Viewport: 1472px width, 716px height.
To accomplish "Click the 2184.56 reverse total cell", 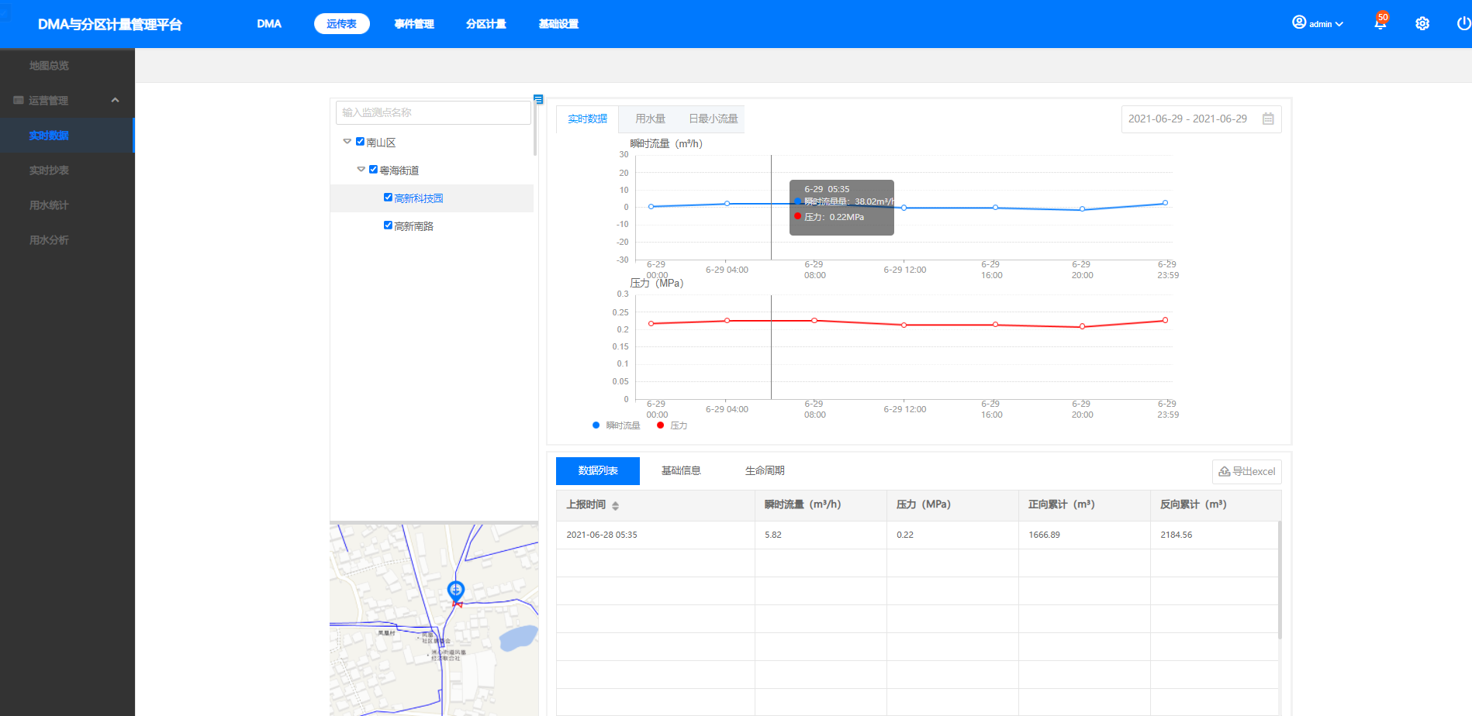I will pos(1214,535).
